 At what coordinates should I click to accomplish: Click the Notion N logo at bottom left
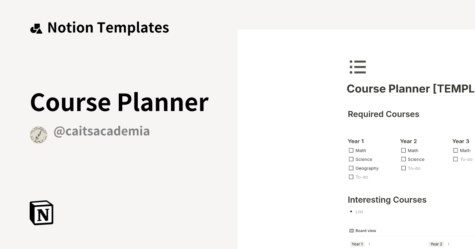click(41, 213)
